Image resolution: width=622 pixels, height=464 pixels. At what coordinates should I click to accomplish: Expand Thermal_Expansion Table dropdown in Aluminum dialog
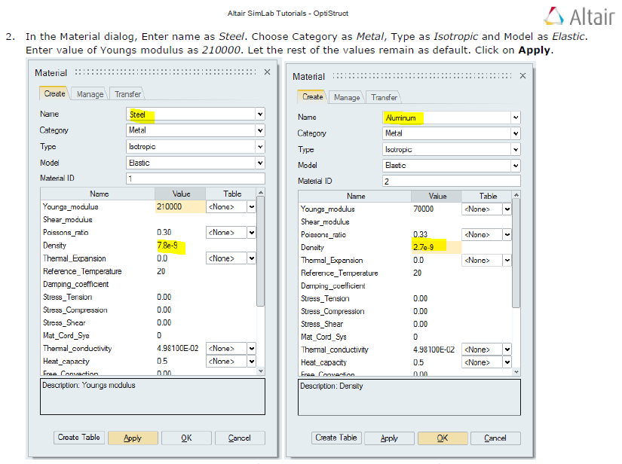[x=507, y=261]
